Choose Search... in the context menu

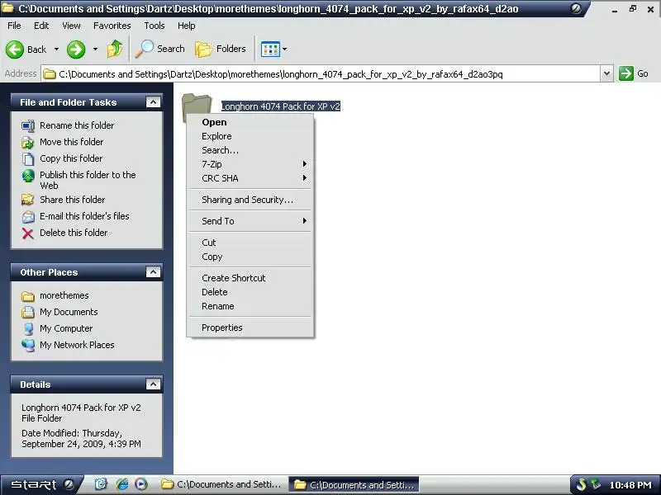[x=250, y=150]
